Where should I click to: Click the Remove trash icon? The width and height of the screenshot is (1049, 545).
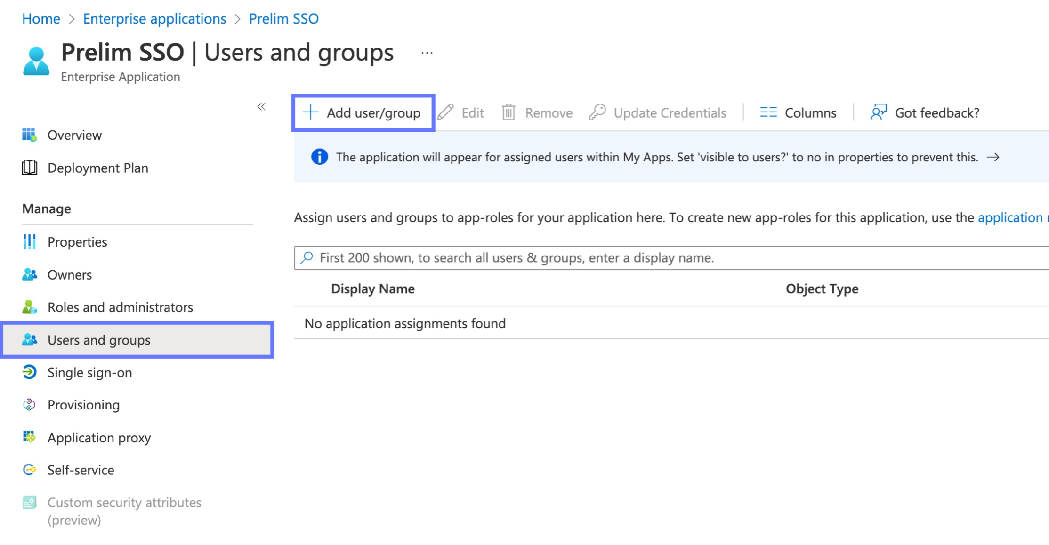(x=508, y=112)
